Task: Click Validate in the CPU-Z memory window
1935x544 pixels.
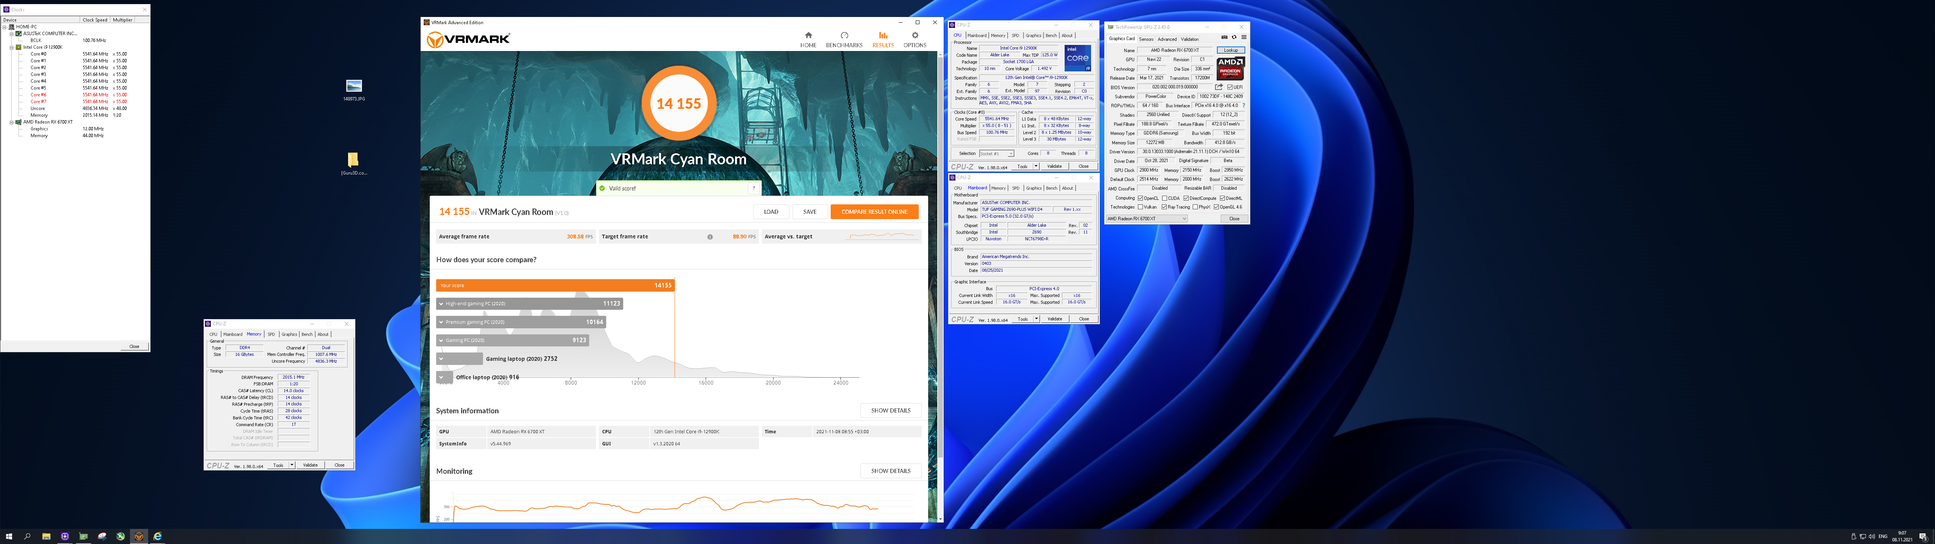Action: [x=310, y=465]
